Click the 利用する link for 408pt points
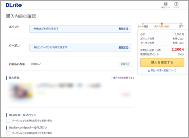Image resolution: width=189 pixels, height=138 pixels. (x=123, y=29)
